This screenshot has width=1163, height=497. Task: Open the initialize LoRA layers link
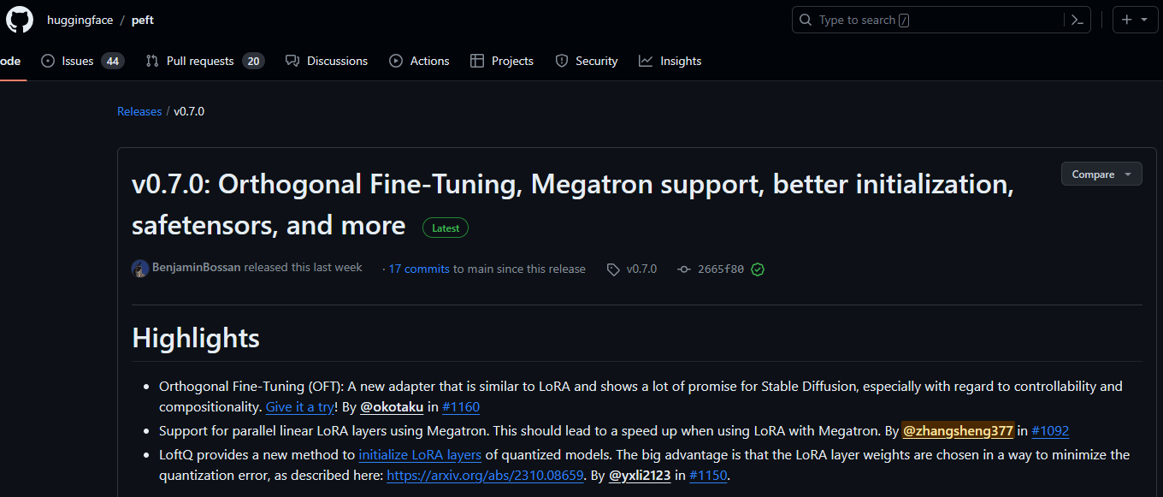click(x=420, y=454)
